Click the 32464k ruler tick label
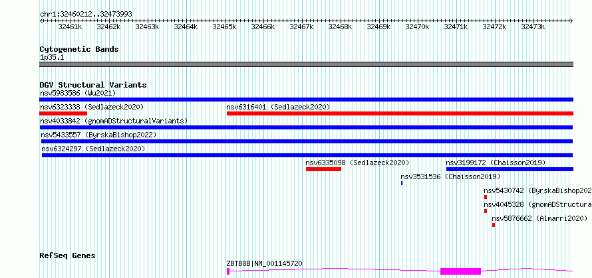 coord(186,27)
